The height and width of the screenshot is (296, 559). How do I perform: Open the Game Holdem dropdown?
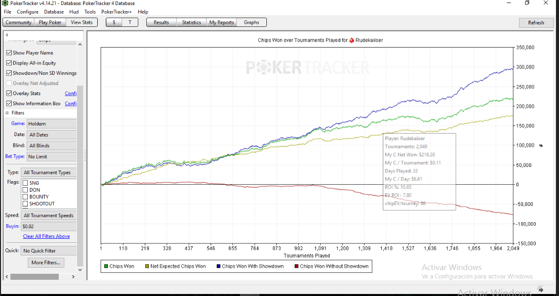click(51, 123)
